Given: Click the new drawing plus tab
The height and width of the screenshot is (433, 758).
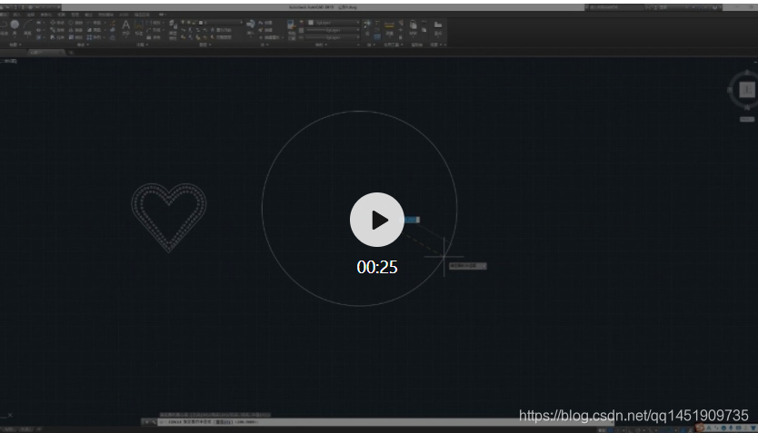Looking at the screenshot, I should (x=71, y=52).
